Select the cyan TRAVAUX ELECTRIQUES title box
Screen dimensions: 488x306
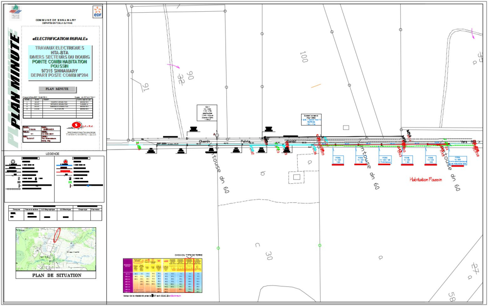pos(61,62)
